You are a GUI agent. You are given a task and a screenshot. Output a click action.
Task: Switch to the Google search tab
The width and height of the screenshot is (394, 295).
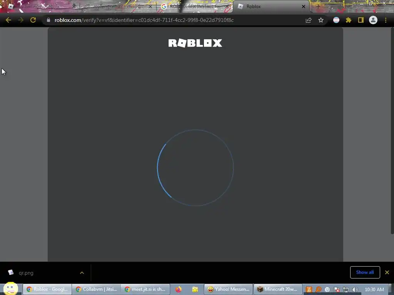coord(195,7)
